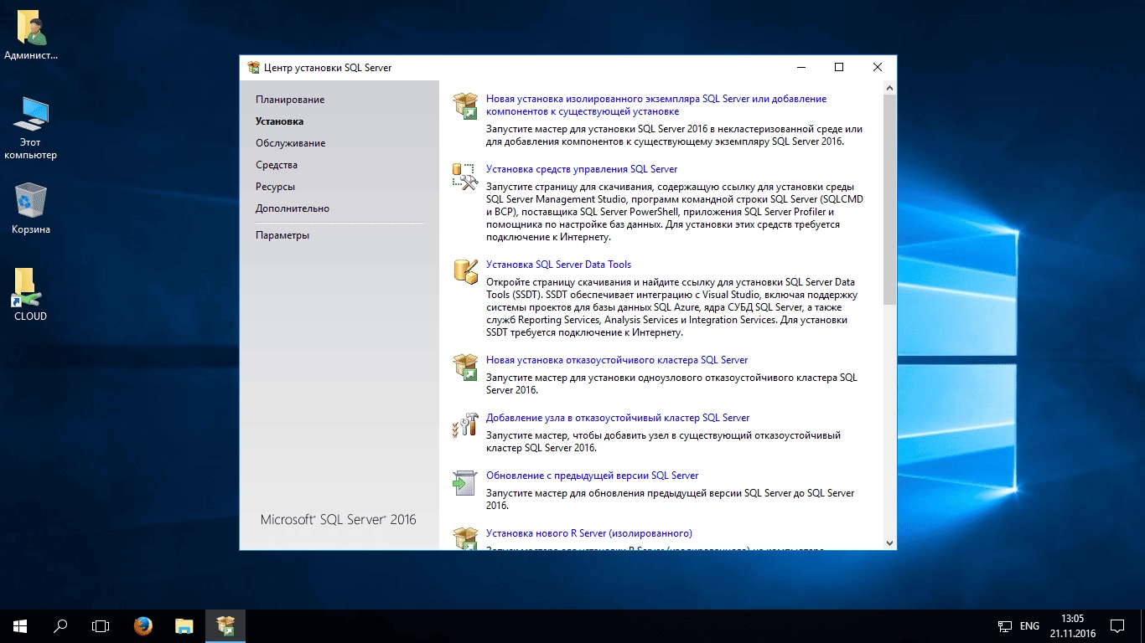Image resolution: width=1145 pixels, height=643 pixels.
Task: Click link Новая установка отказоустойчивого кластера SQL Server
Action: click(x=617, y=360)
